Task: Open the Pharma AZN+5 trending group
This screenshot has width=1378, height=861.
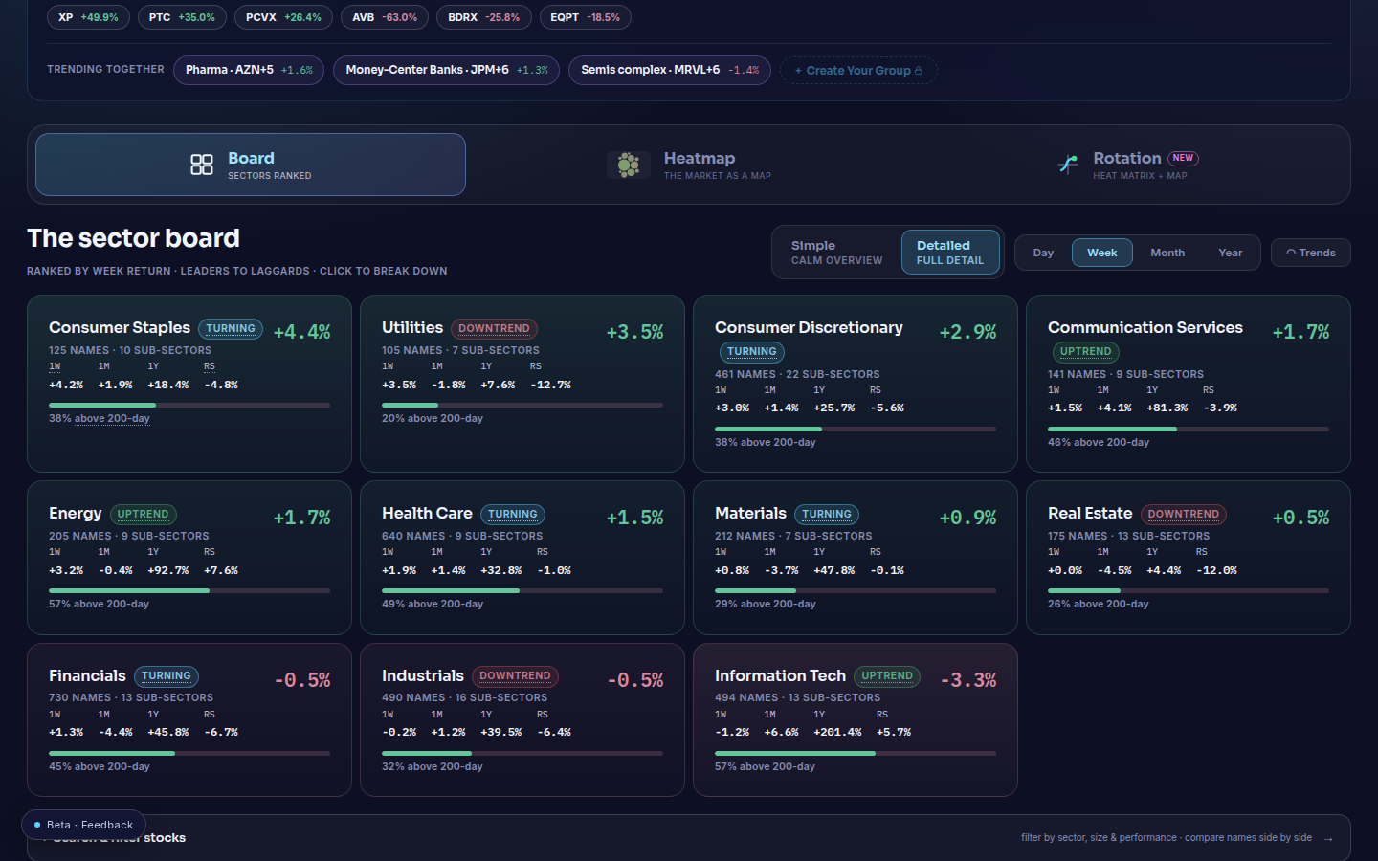Action: click(x=249, y=70)
